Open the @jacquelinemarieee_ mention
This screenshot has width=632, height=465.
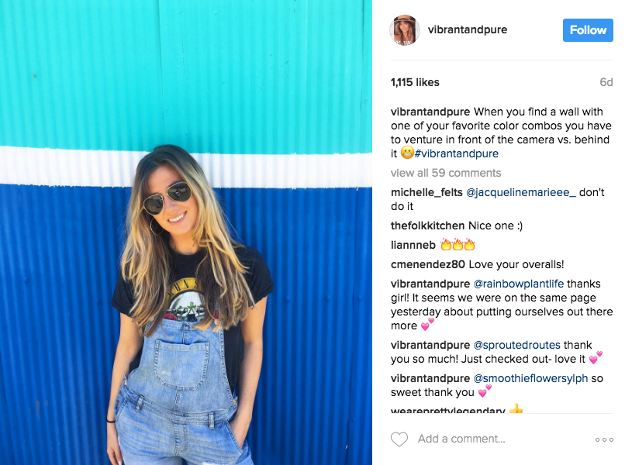(521, 193)
